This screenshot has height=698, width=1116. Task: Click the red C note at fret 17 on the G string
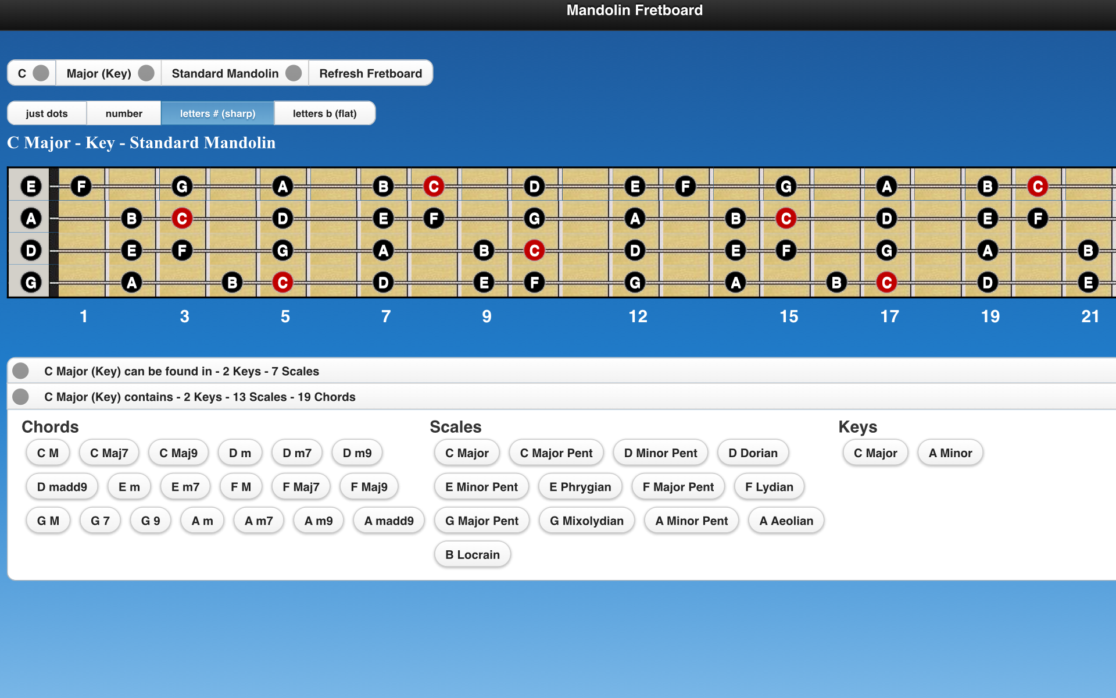tap(886, 283)
